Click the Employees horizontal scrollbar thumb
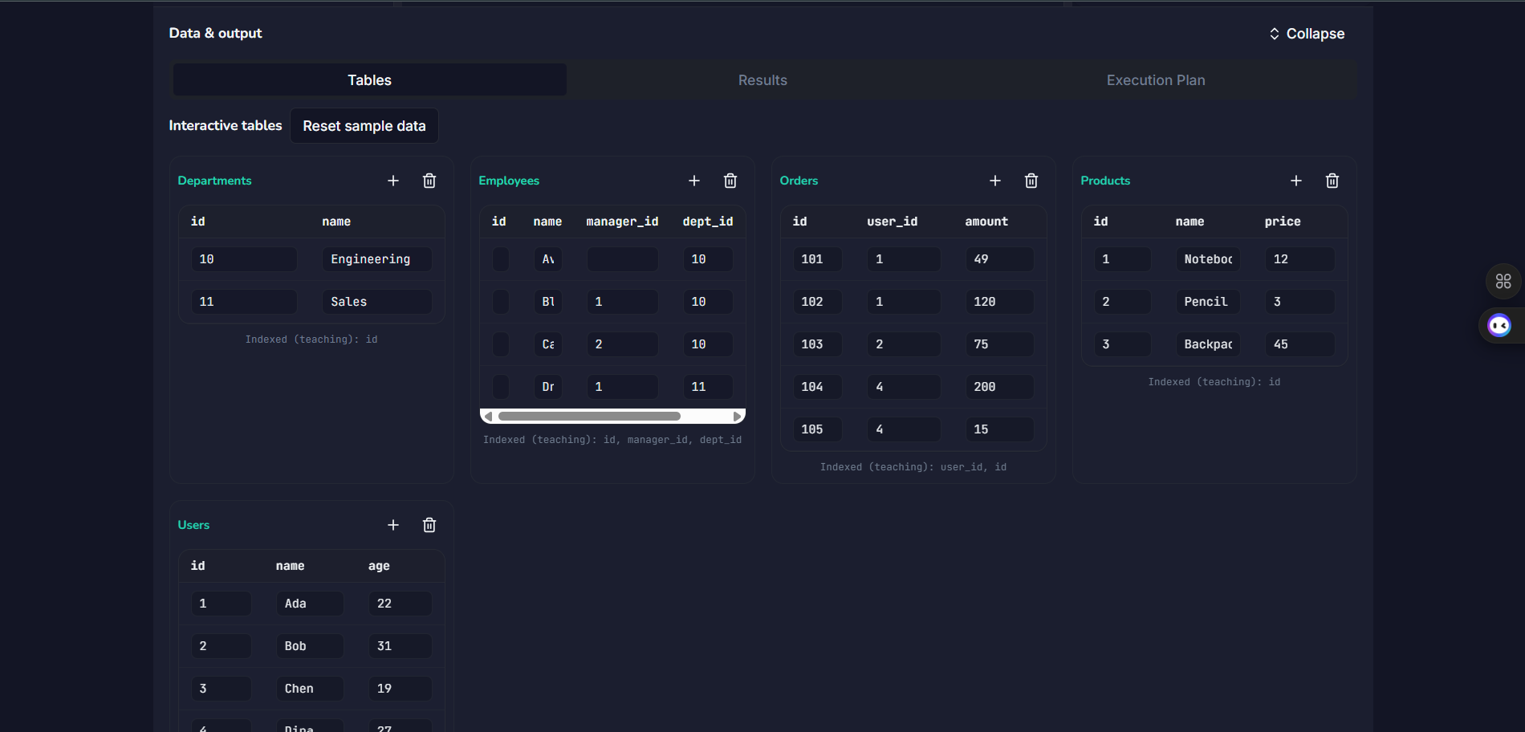1525x732 pixels. (589, 417)
